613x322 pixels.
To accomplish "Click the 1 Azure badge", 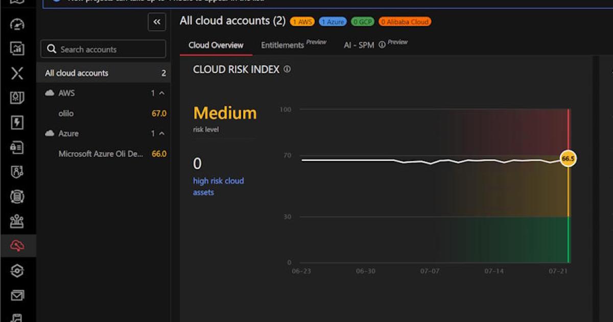I will click(333, 21).
